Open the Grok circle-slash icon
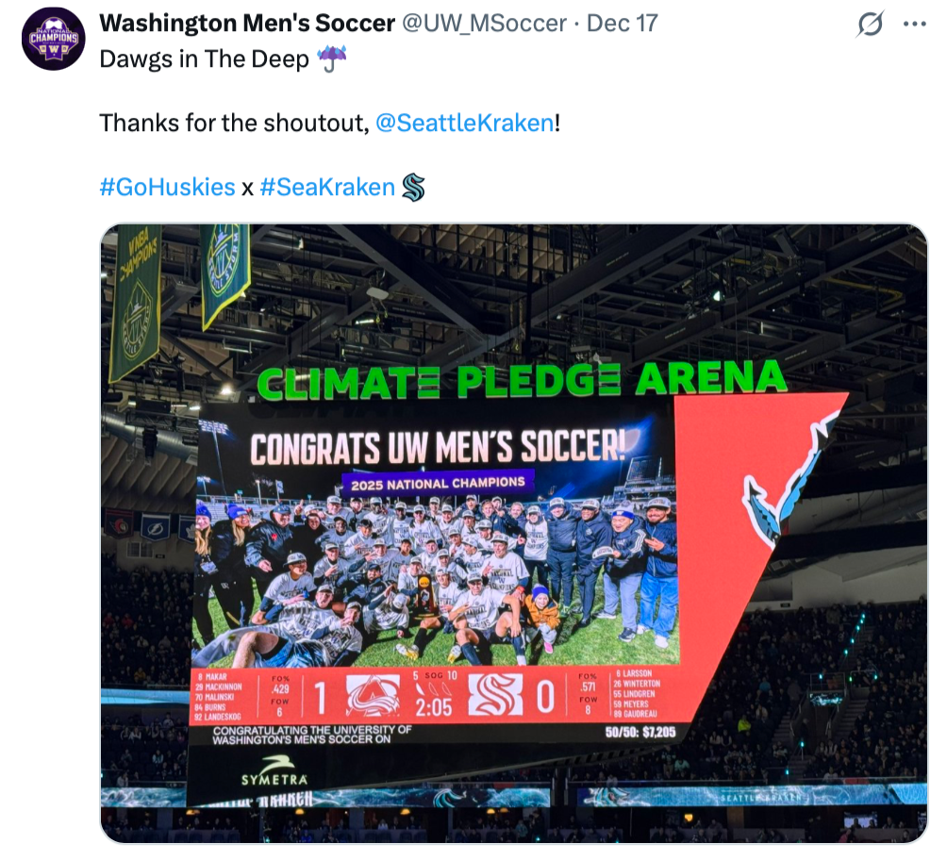Screen dimensions: 947x860 (x=869, y=25)
